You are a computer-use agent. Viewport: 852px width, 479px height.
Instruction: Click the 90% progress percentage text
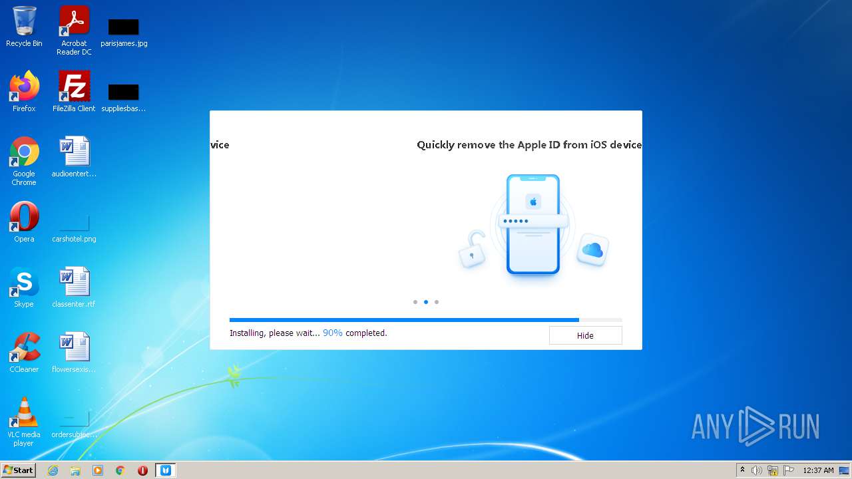333,333
